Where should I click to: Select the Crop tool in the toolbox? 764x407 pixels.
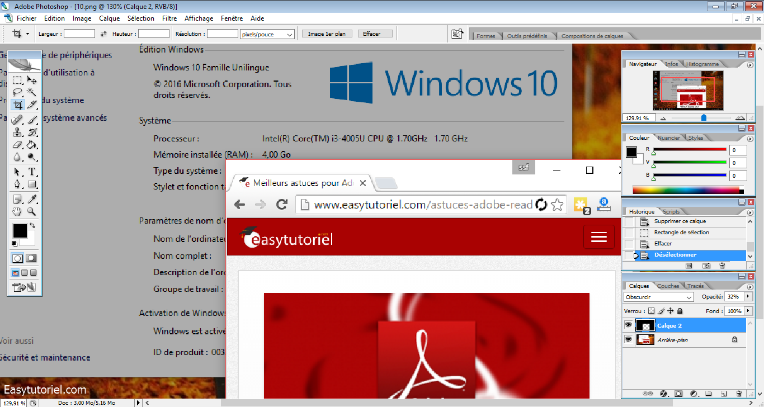click(x=18, y=105)
